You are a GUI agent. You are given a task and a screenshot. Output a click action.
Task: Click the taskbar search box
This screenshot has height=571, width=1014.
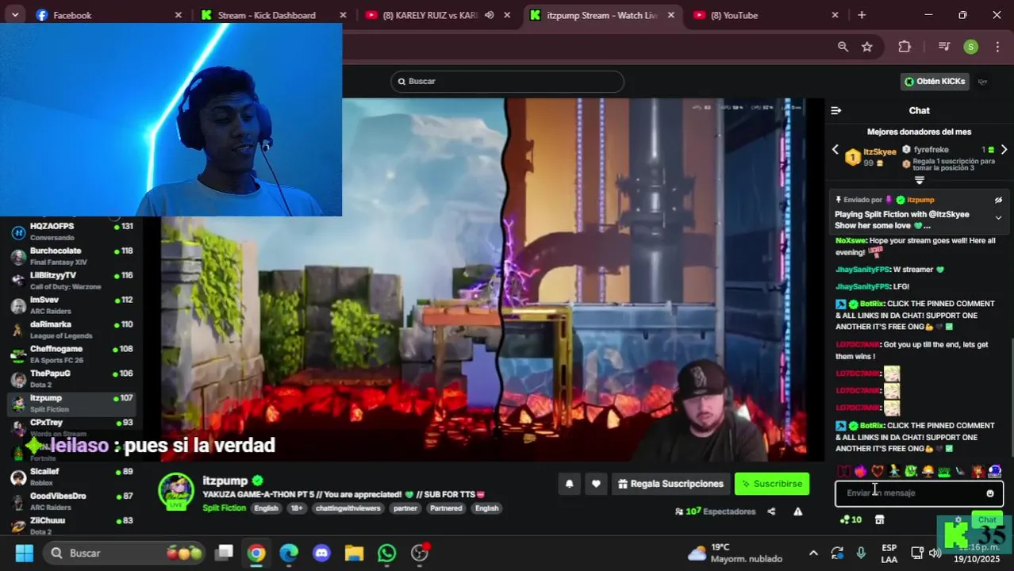(123, 553)
